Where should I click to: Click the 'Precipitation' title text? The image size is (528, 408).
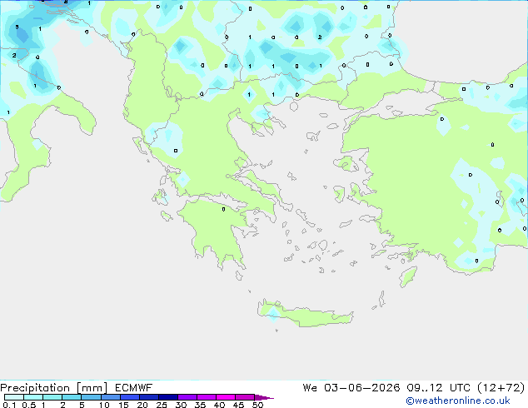(35, 388)
